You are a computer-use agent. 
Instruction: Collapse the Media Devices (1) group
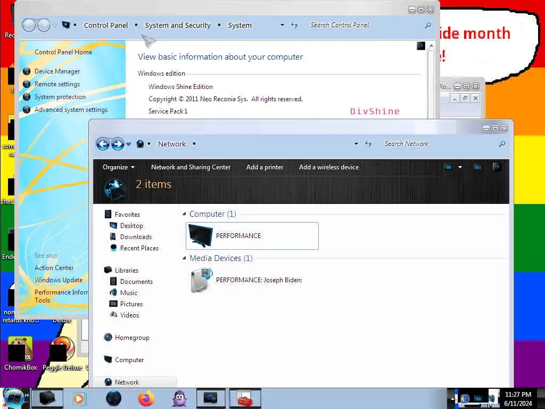click(x=184, y=258)
